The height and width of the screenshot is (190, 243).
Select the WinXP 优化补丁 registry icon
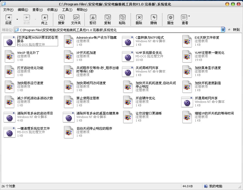10,56
